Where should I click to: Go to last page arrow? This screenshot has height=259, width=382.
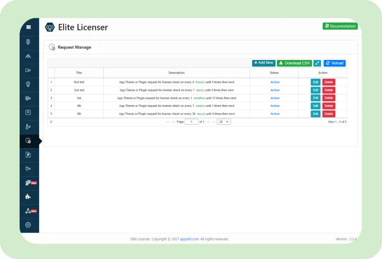[214, 122]
